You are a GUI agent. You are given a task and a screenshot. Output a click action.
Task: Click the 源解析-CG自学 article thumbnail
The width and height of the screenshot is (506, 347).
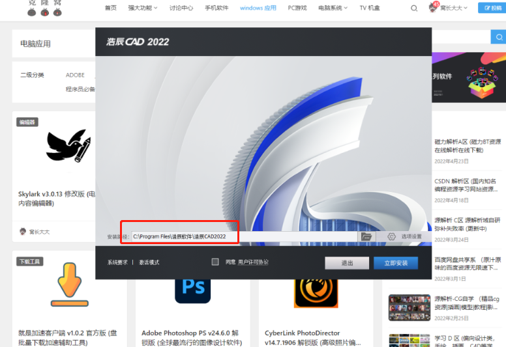[409, 307]
